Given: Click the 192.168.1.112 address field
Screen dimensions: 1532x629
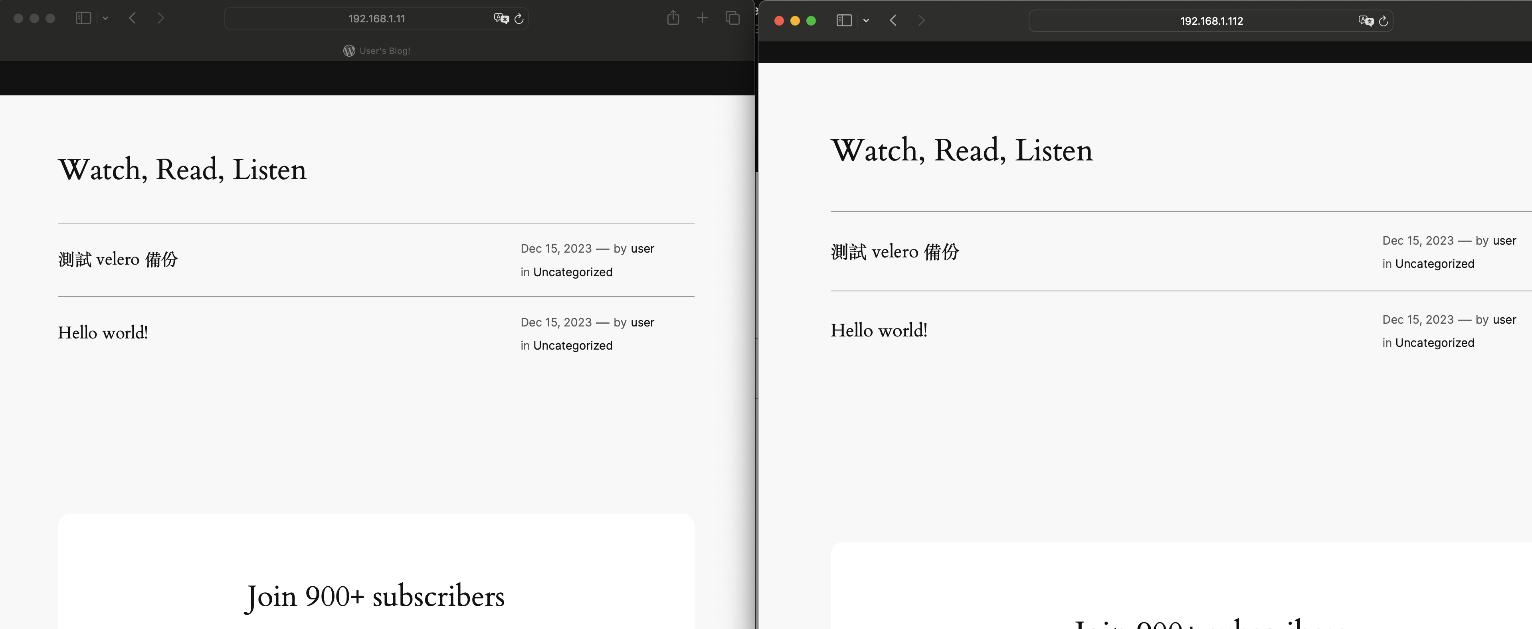Looking at the screenshot, I should pos(1211,21).
